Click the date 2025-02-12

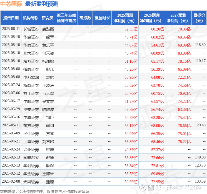tap(11, 173)
